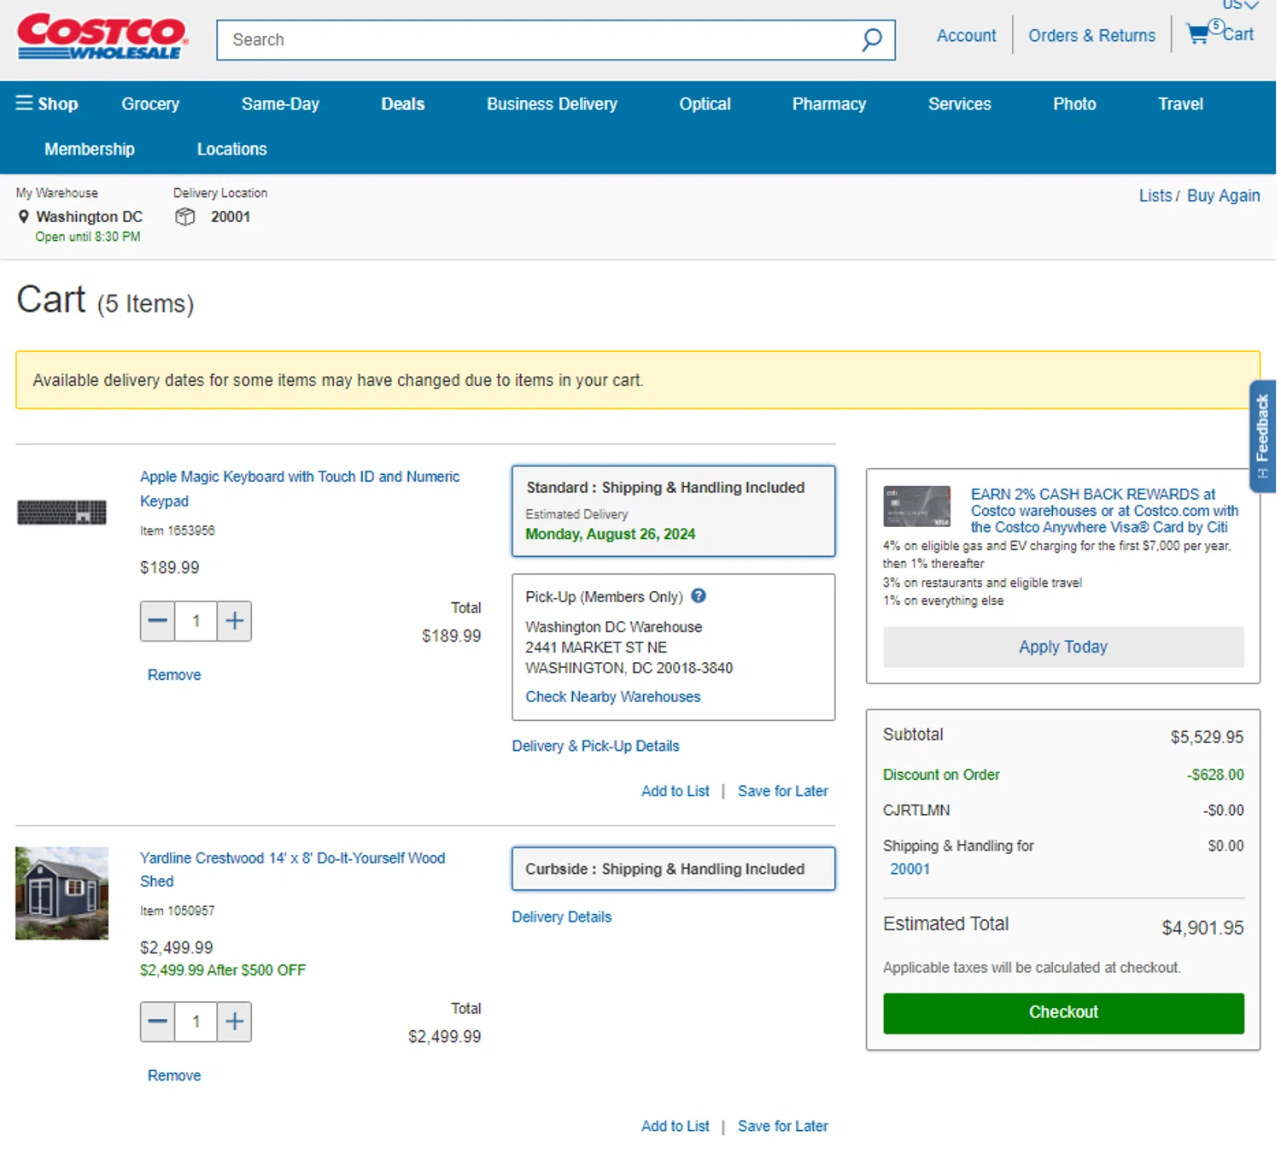Open the shopping cart icon
The width and height of the screenshot is (1281, 1154).
(1198, 34)
